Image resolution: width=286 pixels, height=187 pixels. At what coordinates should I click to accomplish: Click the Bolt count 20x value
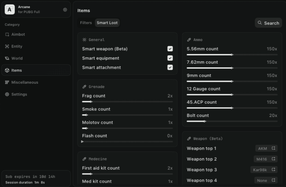tap(273, 115)
